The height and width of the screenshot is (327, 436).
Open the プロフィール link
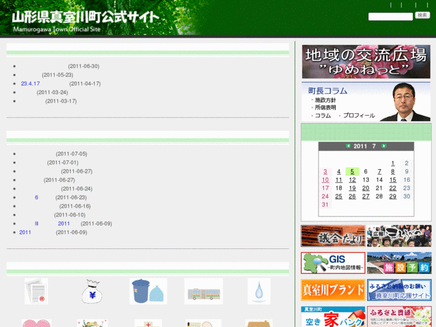click(359, 115)
